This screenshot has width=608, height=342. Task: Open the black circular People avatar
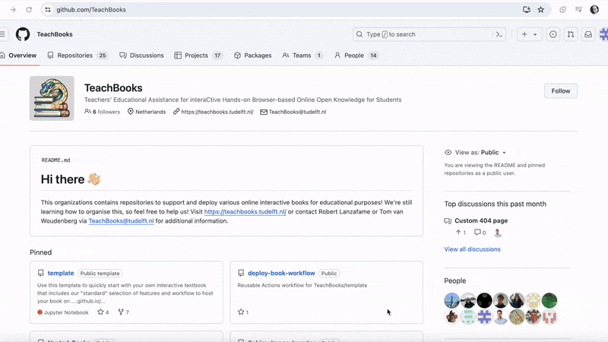(484, 300)
